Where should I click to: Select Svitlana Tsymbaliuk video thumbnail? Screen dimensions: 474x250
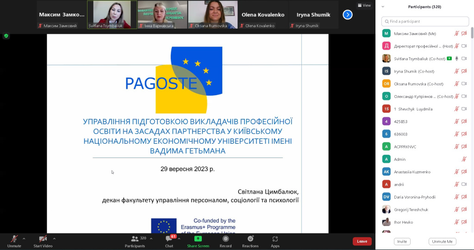112,14
